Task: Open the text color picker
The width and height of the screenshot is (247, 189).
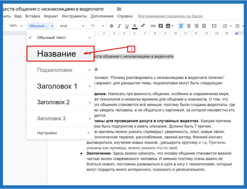Action: coord(135,26)
